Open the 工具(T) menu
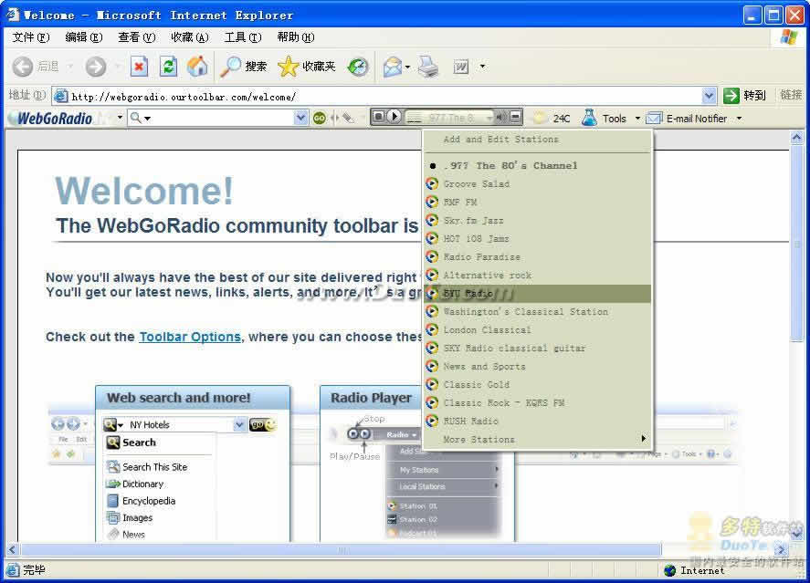 (243, 37)
